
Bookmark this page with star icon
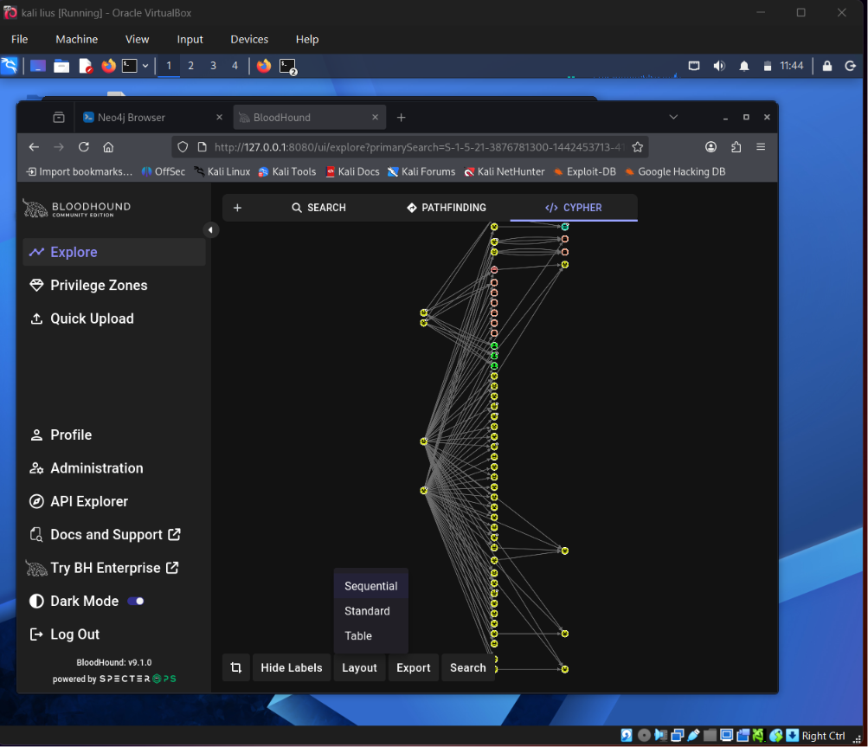pyautogui.click(x=637, y=147)
